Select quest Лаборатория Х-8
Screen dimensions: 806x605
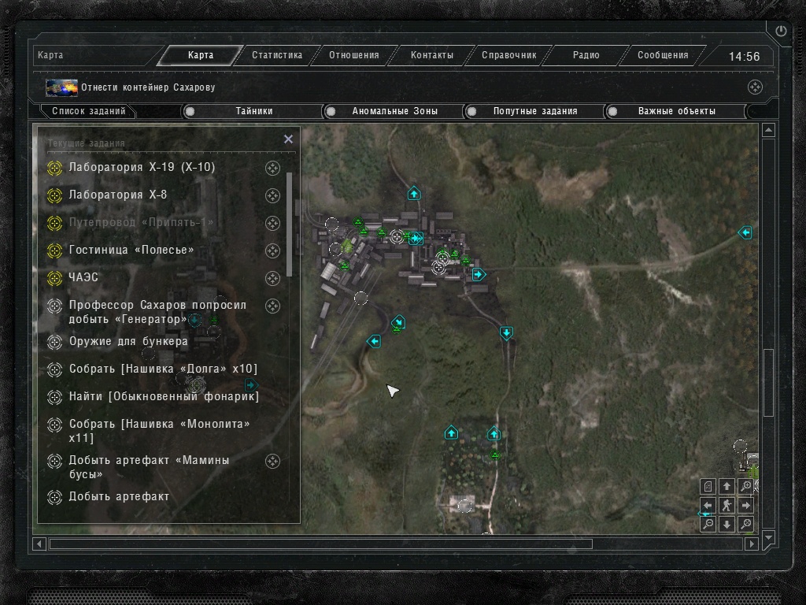tap(118, 195)
